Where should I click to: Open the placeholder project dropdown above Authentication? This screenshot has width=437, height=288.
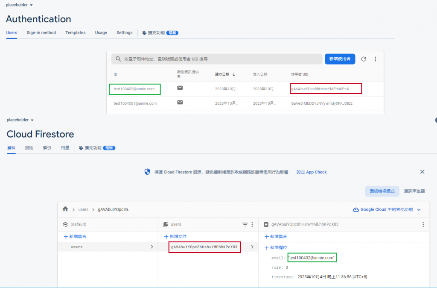(19, 5)
